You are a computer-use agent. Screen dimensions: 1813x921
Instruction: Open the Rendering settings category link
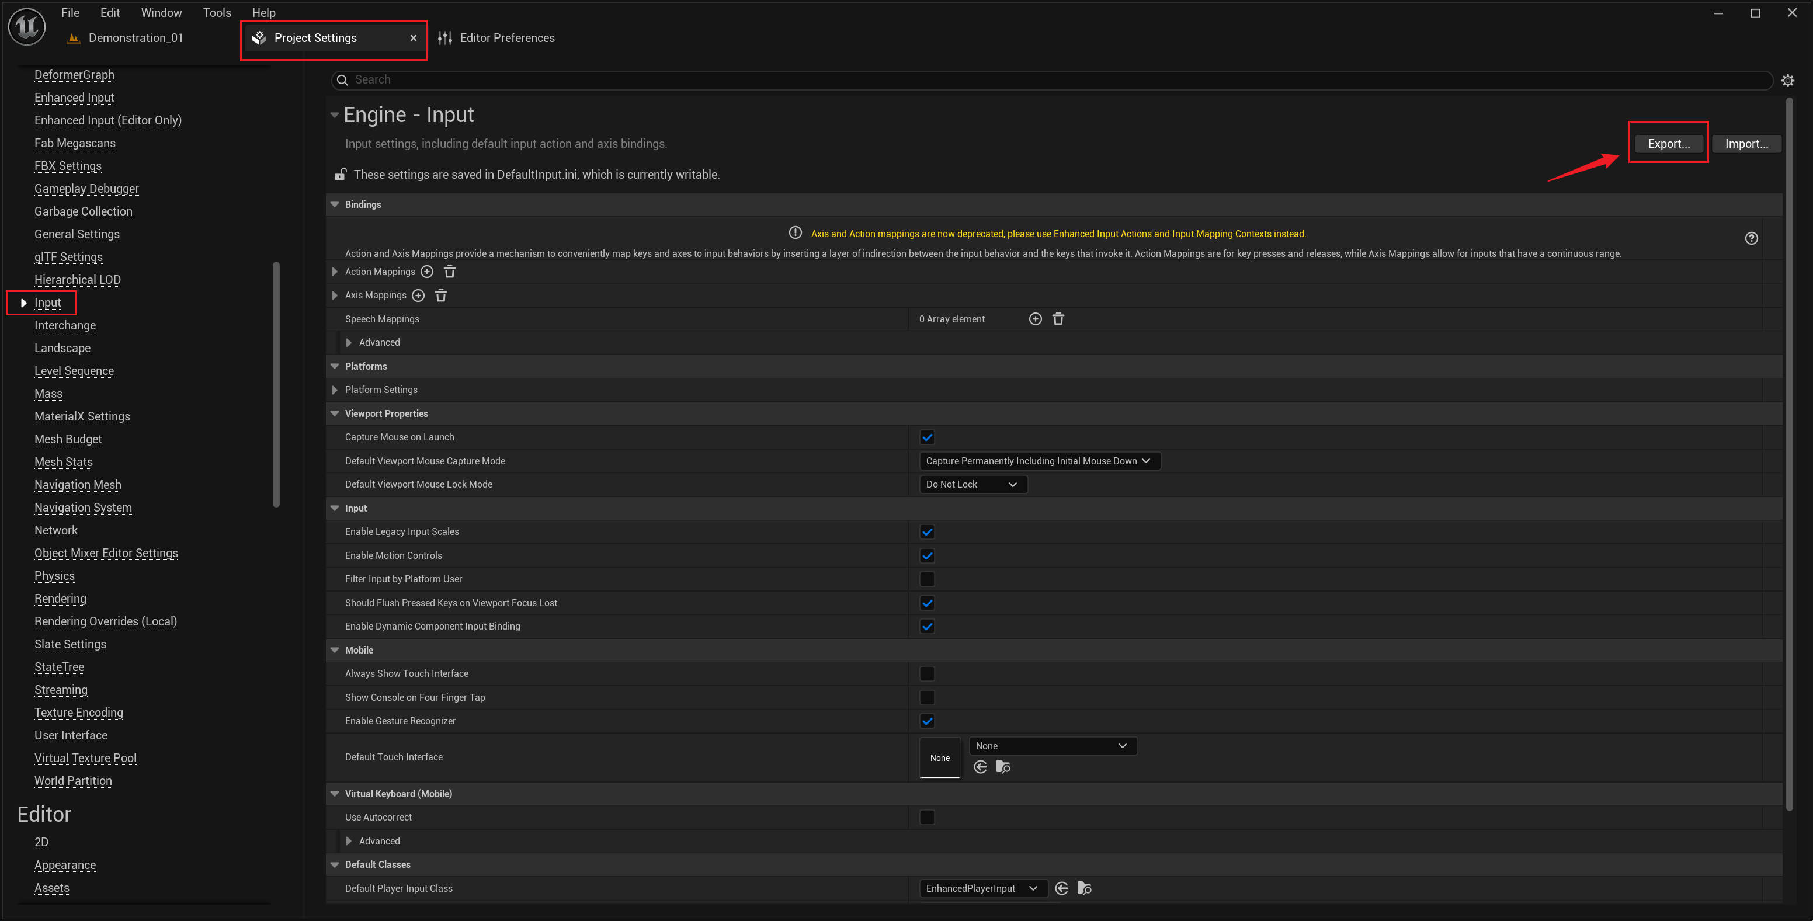coord(61,599)
